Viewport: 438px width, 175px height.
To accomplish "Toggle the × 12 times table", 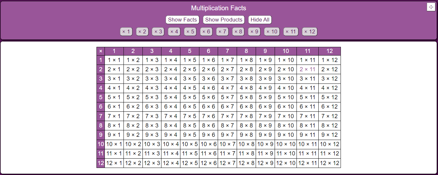I will (310, 31).
